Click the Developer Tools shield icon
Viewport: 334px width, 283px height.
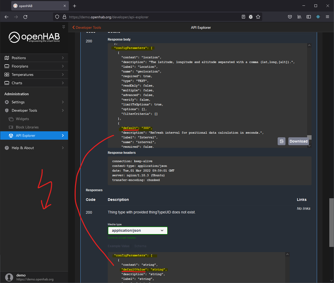click(7, 110)
